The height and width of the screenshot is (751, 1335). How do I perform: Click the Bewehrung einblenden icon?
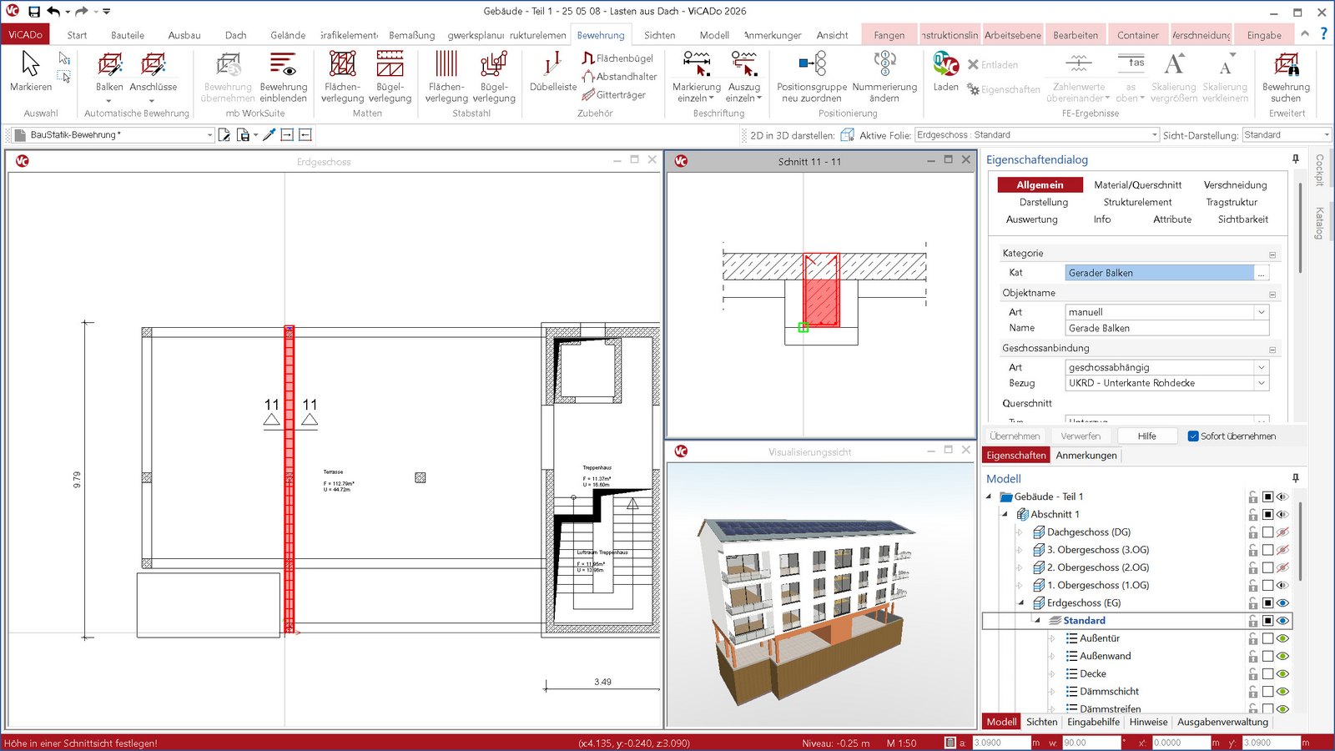(x=283, y=65)
